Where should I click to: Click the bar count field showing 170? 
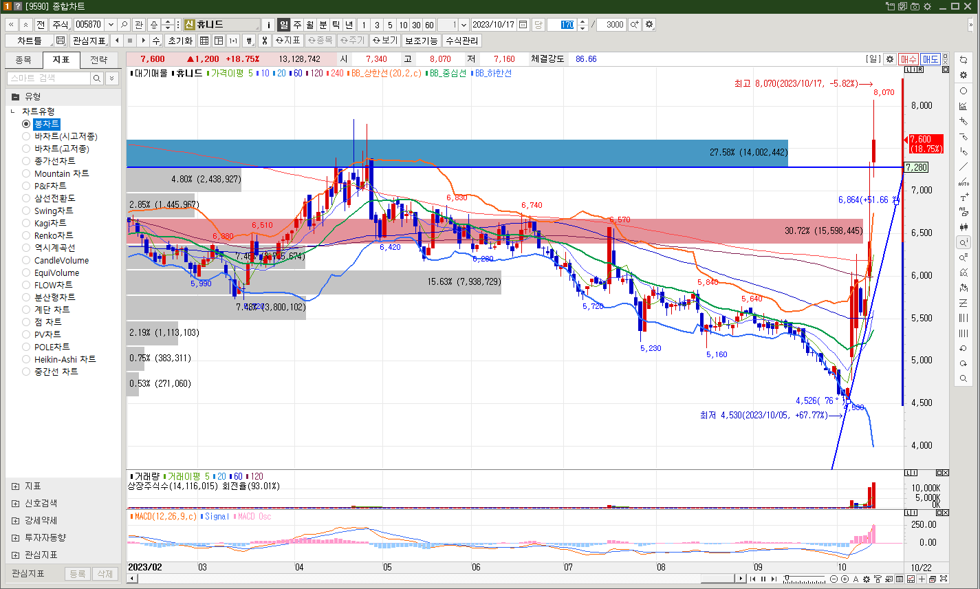coord(563,25)
